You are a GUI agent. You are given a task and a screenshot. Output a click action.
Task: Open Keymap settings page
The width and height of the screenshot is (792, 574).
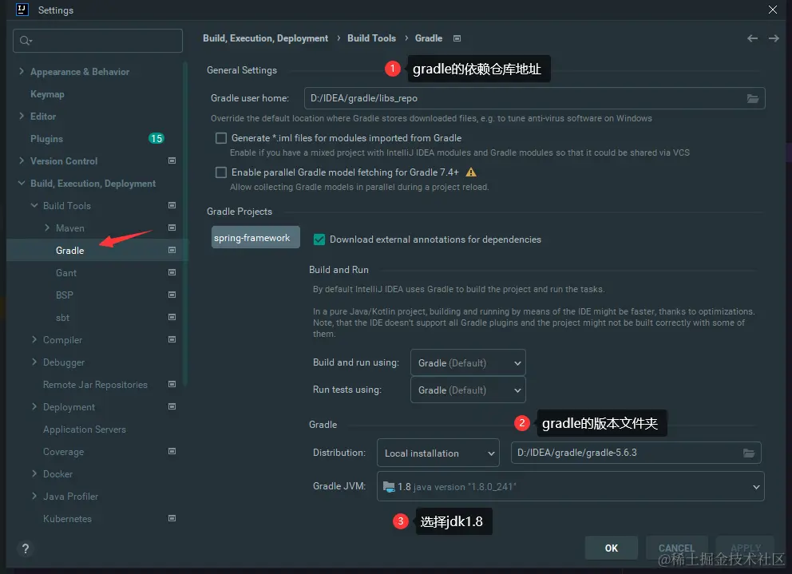point(47,94)
